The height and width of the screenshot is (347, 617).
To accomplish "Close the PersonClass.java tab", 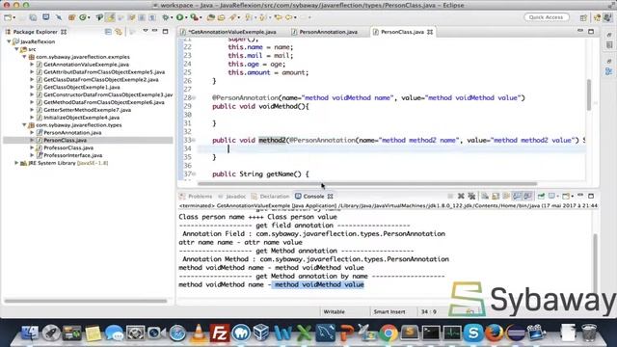I will [x=430, y=32].
